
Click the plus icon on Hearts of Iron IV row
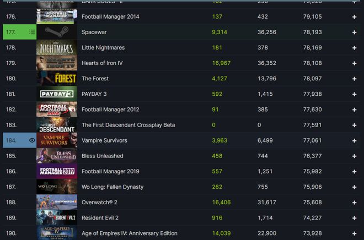coord(354,63)
